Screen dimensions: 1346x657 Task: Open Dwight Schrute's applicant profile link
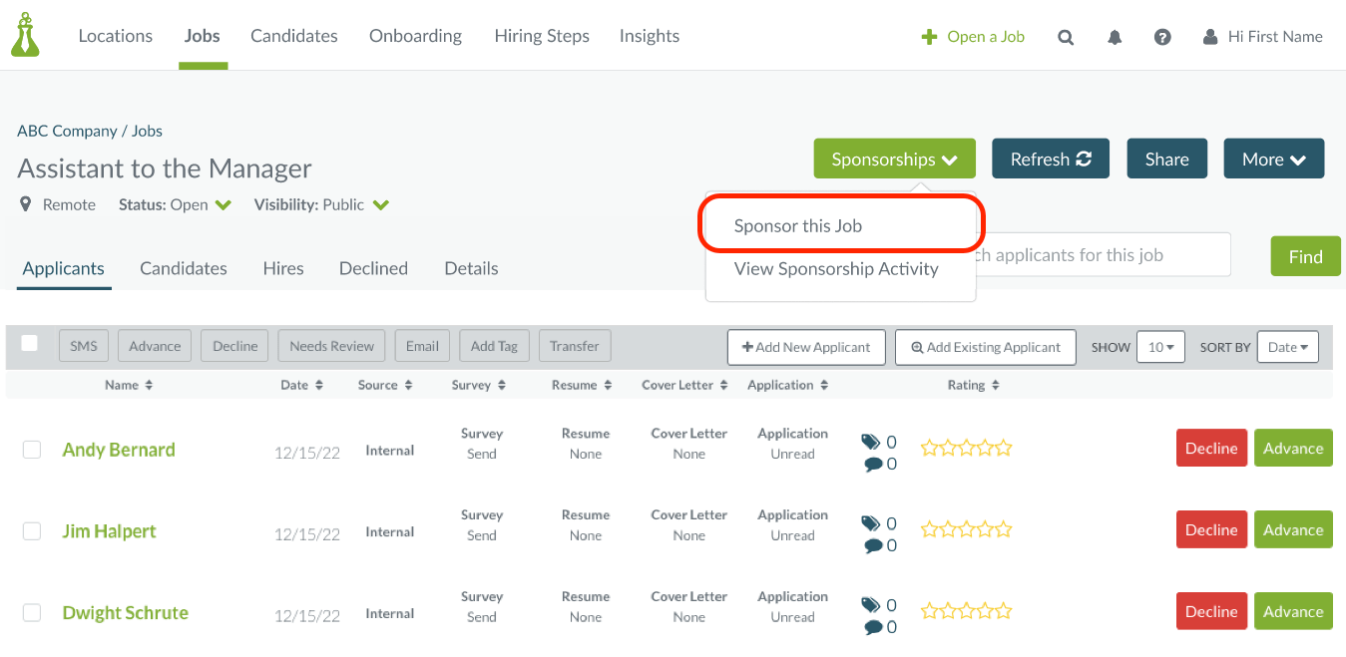[126, 613]
